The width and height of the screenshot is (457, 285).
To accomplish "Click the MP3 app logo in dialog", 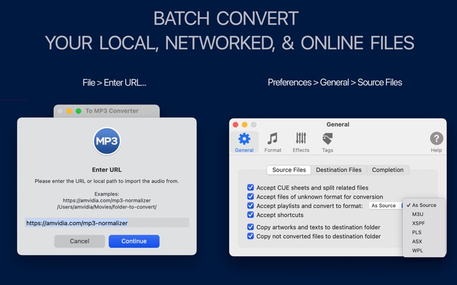I will tap(107, 141).
